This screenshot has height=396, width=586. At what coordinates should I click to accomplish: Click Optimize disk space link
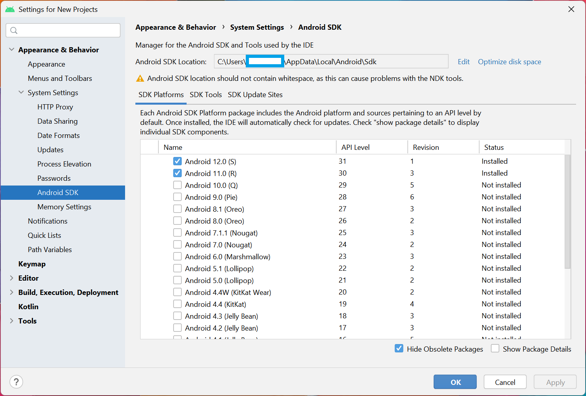[x=509, y=62]
